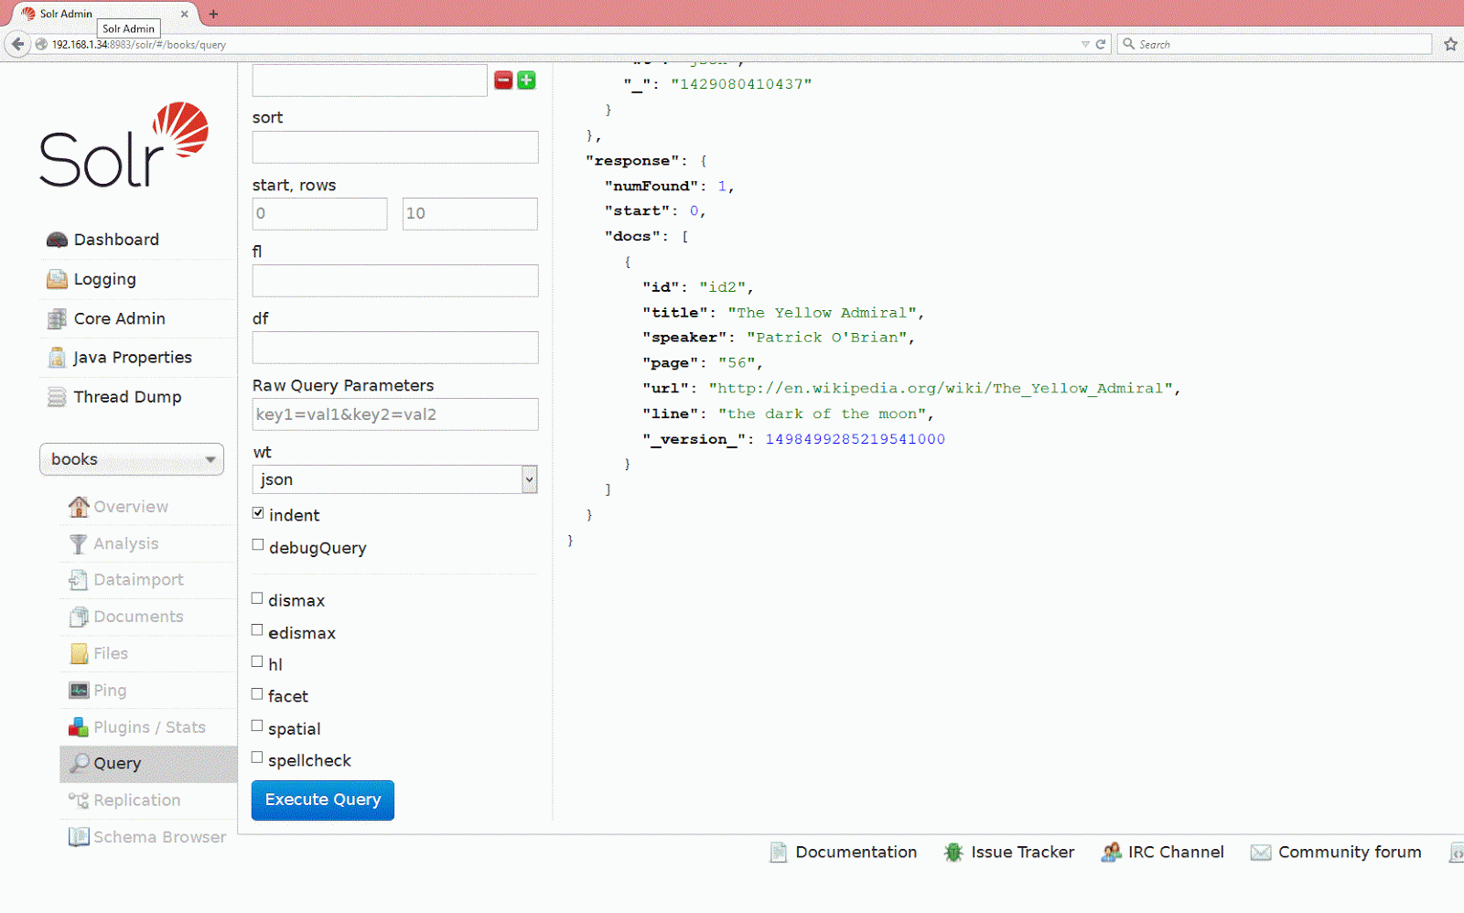Open the books core selector dropdown
Screen dimensions: 1464x913
132,459
